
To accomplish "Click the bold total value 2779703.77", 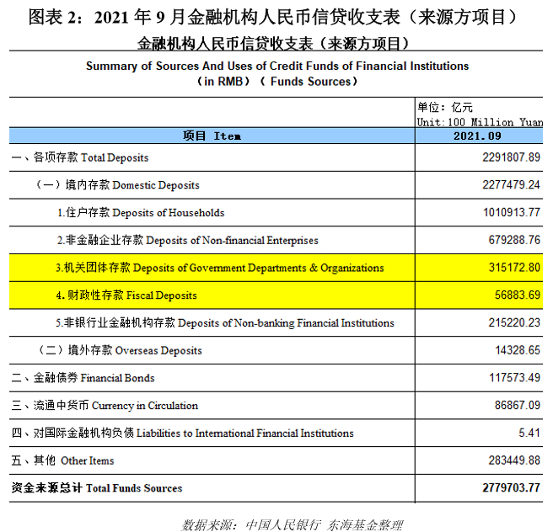I will point(512,487).
